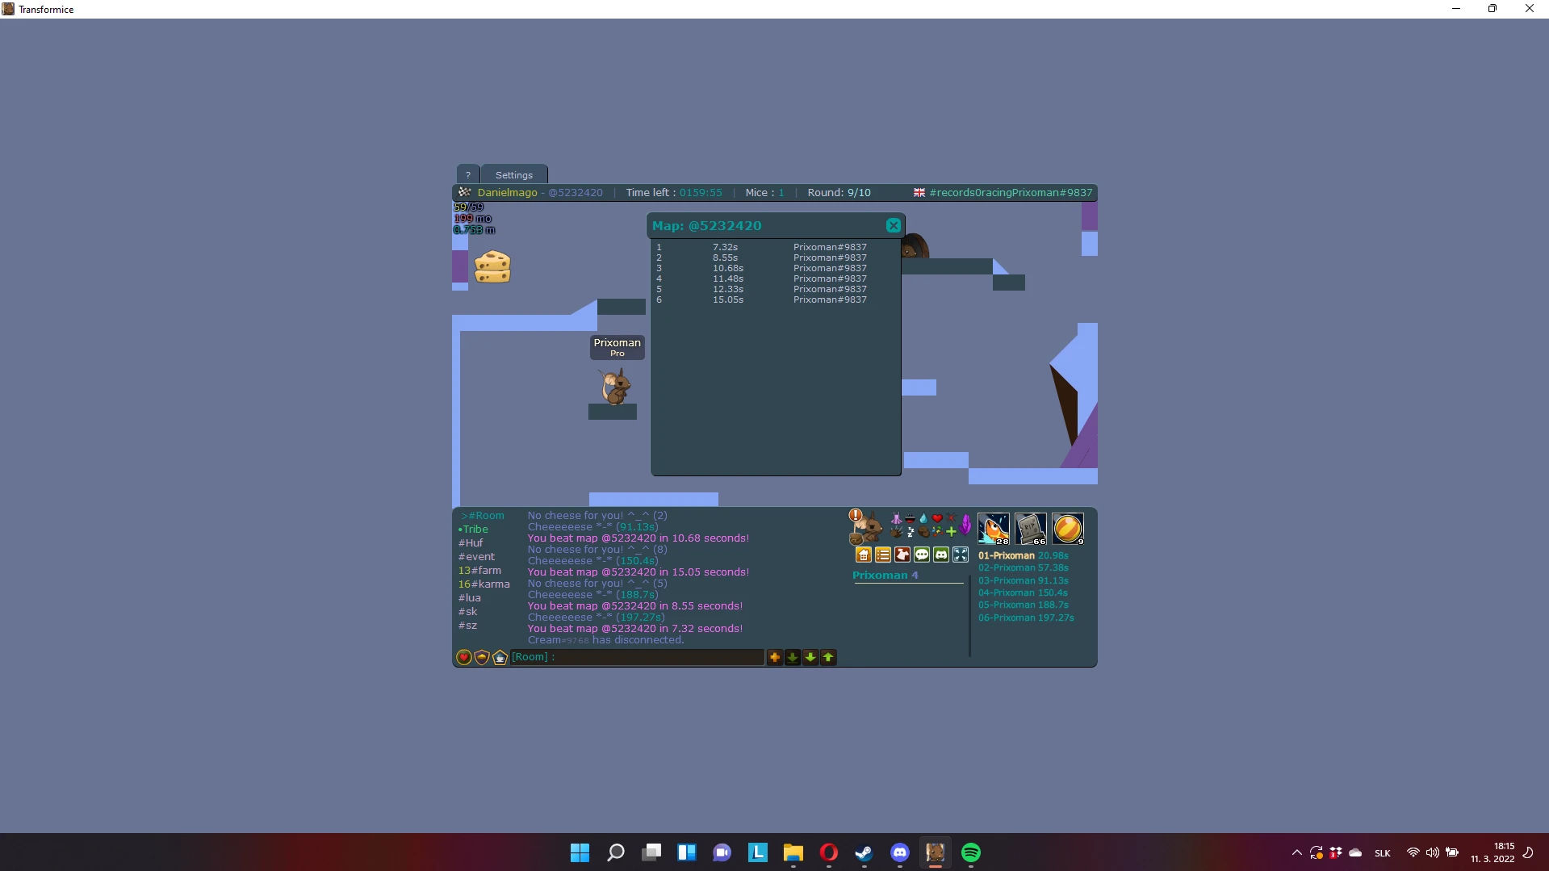Open Opera browser from the taskbar
1549x871 pixels.
(x=828, y=852)
